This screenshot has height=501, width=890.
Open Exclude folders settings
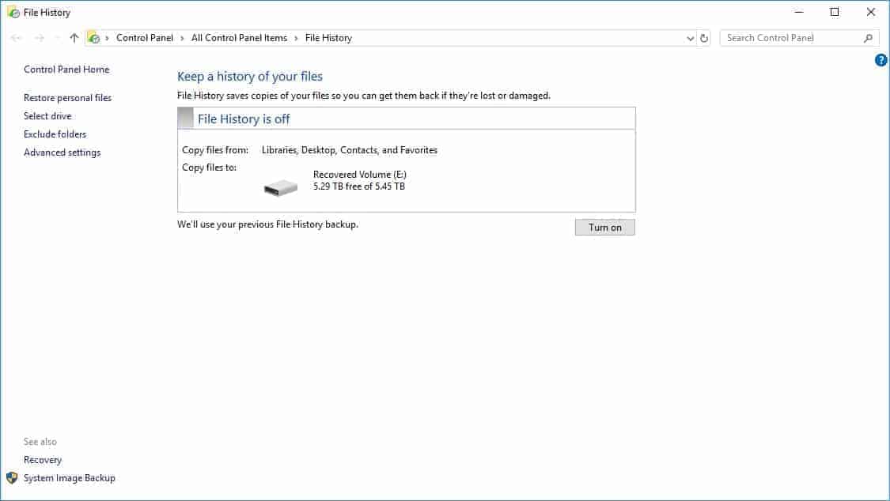coord(55,134)
